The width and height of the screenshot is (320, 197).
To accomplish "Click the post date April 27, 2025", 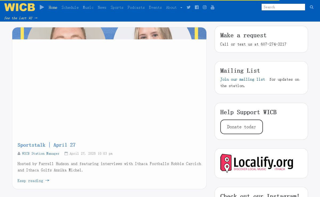I will [x=91, y=154].
